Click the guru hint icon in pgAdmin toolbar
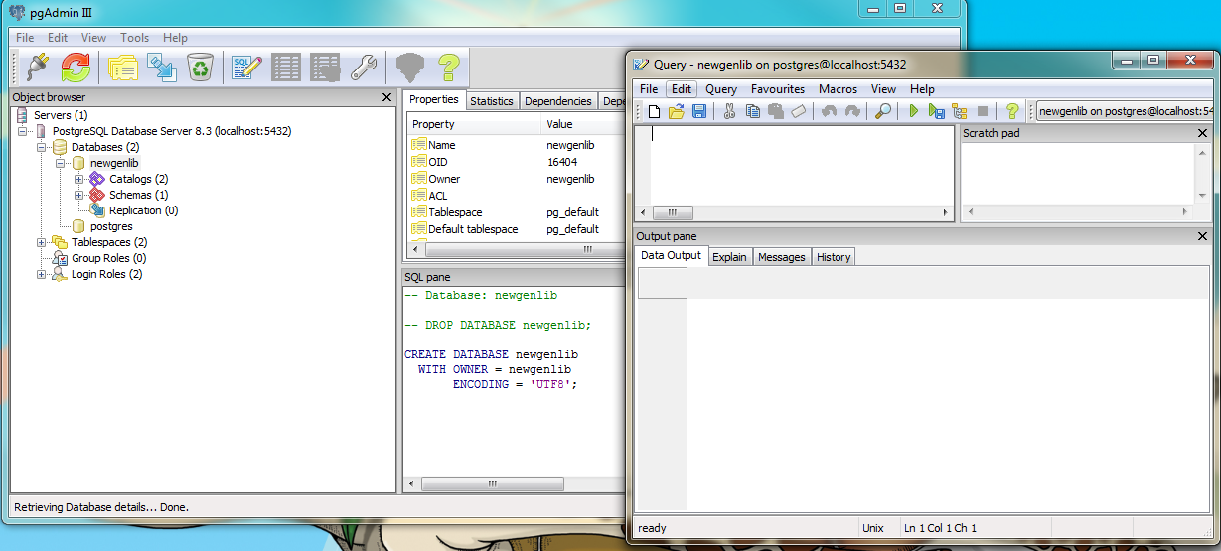Screen dimensions: 1221x551 point(409,68)
